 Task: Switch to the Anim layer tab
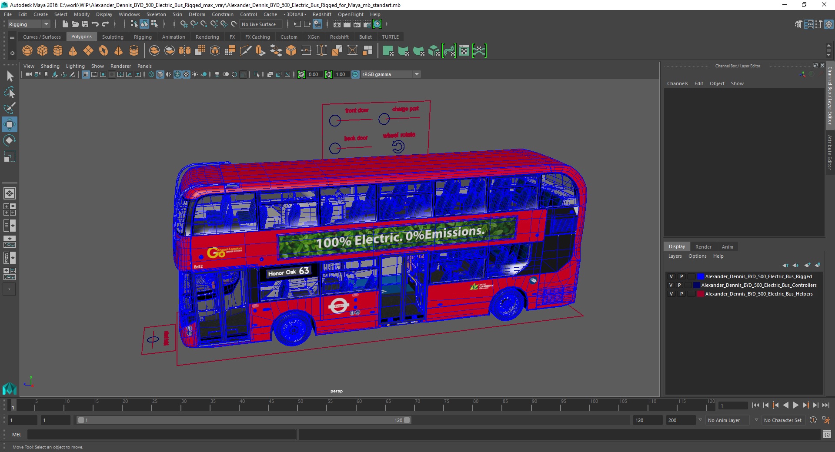pyautogui.click(x=727, y=246)
